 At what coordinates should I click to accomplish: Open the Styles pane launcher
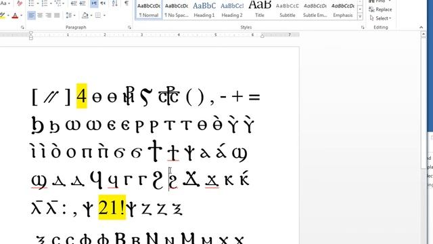[363, 27]
